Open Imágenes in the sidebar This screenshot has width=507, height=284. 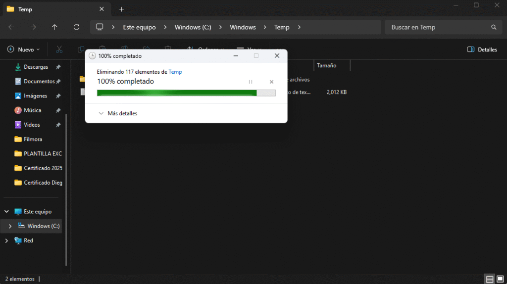point(36,96)
